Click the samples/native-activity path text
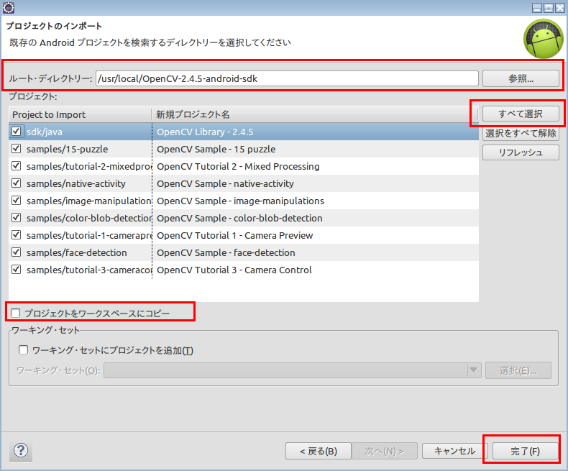Screen dimensions: 568x471 75,183
